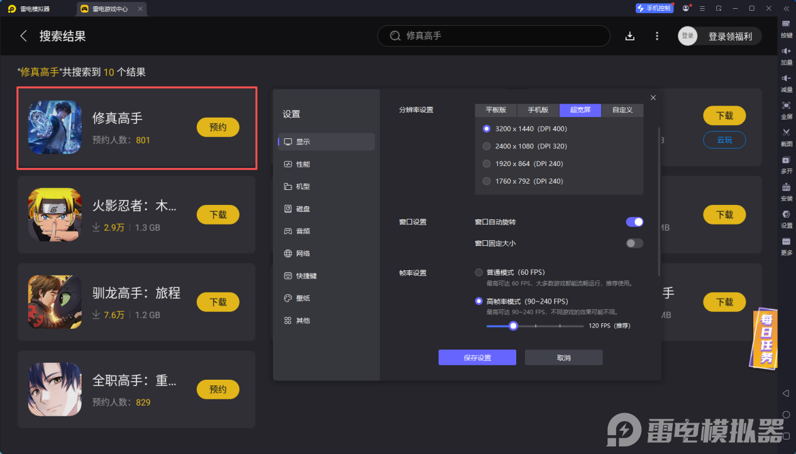Switch to the 平板版 resolution tab
The height and width of the screenshot is (454, 796).
pos(495,110)
